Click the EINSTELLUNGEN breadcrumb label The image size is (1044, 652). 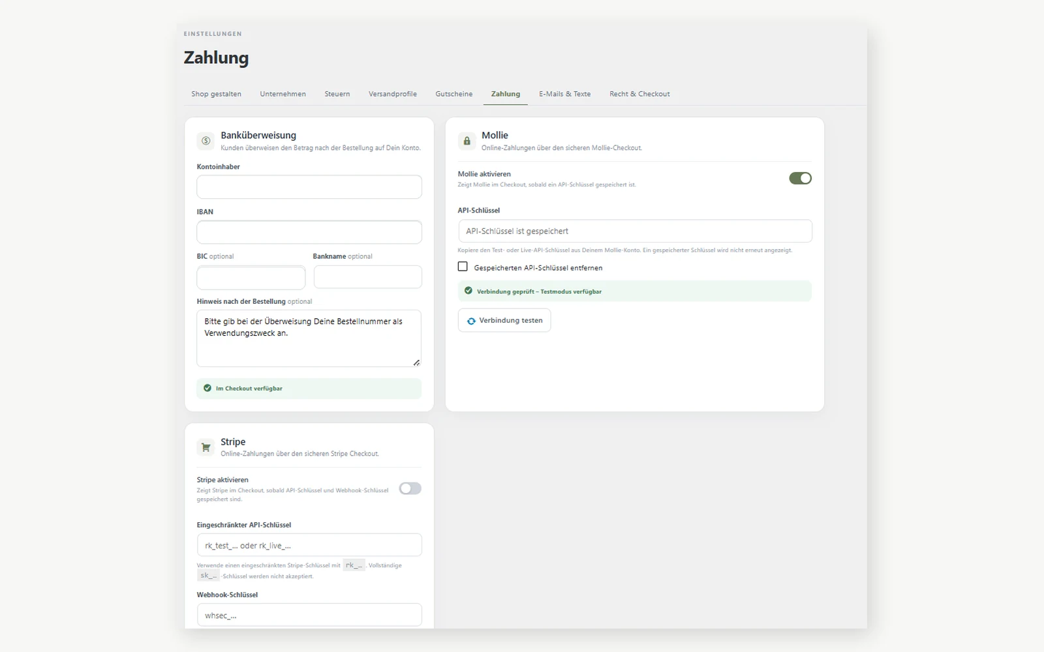coord(213,34)
